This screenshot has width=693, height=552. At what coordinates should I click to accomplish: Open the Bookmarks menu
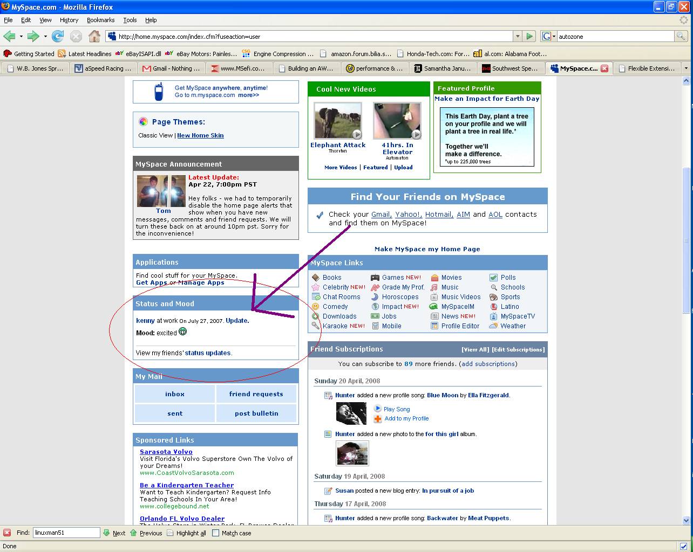pyautogui.click(x=100, y=20)
